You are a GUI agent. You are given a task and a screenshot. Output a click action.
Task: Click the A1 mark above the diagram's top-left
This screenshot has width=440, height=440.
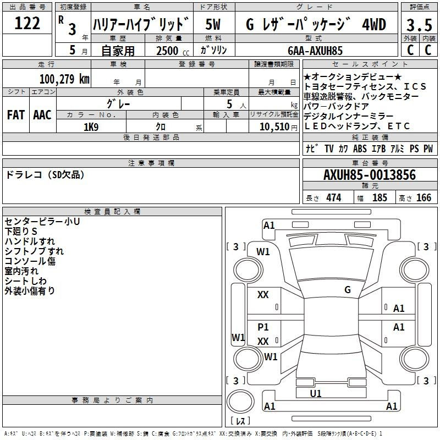coord(269,225)
